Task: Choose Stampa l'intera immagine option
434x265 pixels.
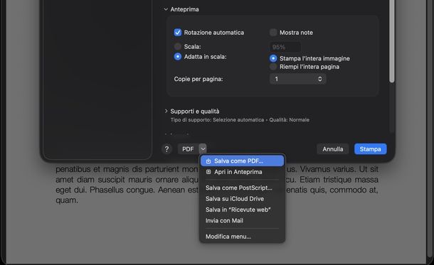Action: [273, 58]
